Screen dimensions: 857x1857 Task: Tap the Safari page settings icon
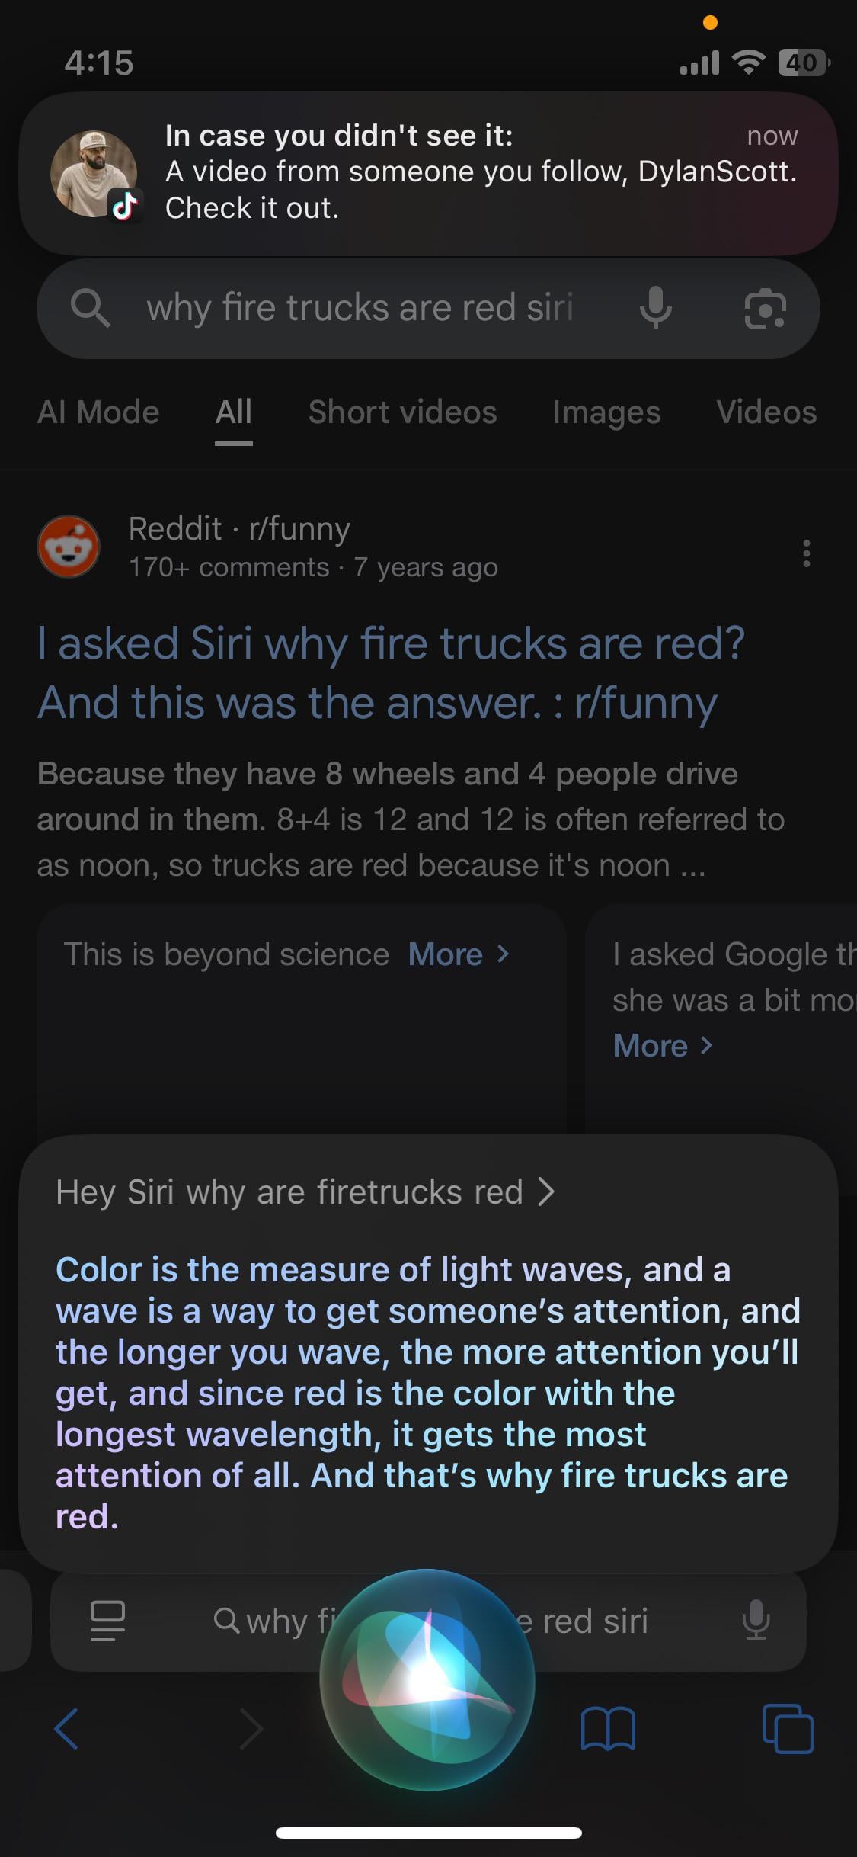(x=107, y=1620)
